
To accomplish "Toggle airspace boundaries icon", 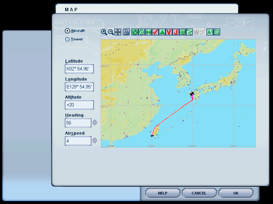I will click(183, 32).
